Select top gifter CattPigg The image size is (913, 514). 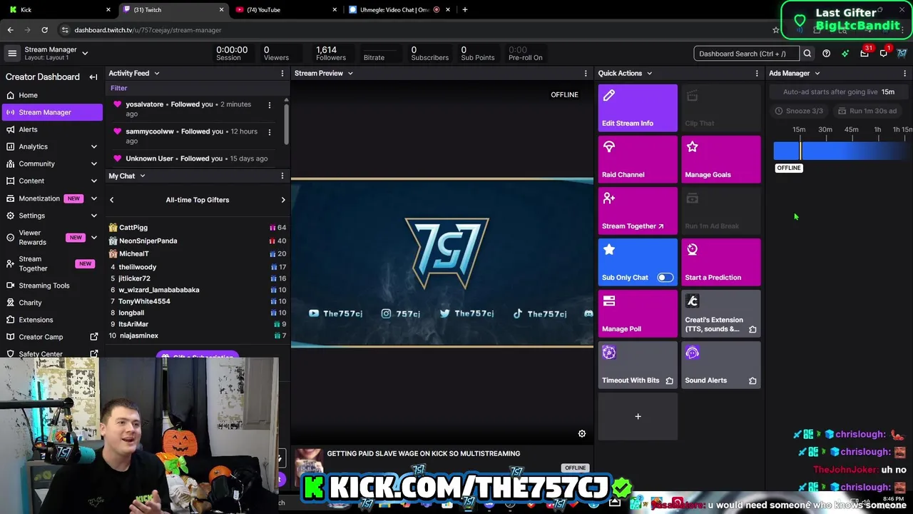click(133, 228)
